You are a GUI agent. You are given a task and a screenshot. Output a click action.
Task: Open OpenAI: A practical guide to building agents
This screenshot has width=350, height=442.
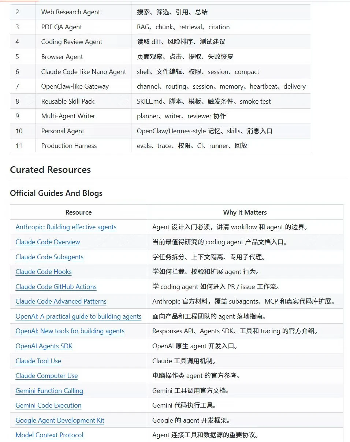tap(78, 316)
